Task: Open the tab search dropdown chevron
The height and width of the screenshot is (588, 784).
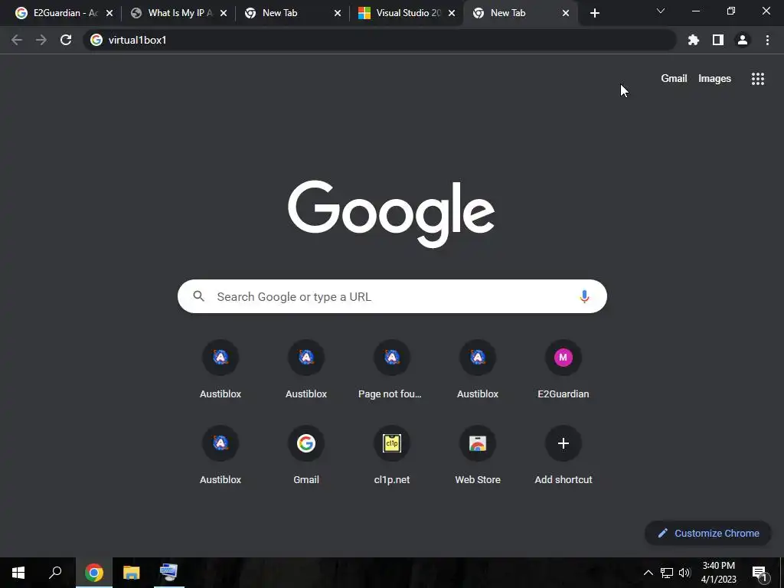Action: (661, 11)
